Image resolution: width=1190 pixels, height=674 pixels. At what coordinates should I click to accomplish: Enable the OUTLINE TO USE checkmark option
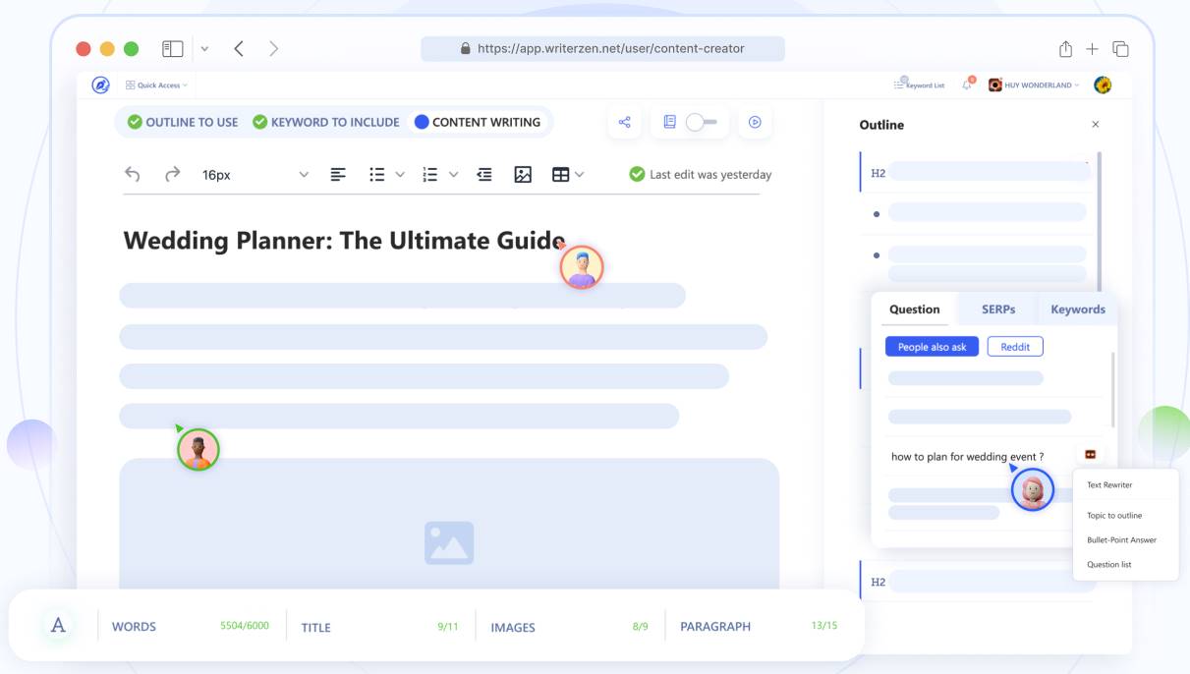134,122
